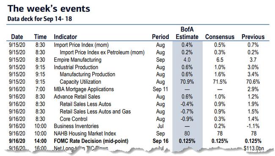Click the $113.0bn previous value
275x156 pixels.
[x=254, y=148]
